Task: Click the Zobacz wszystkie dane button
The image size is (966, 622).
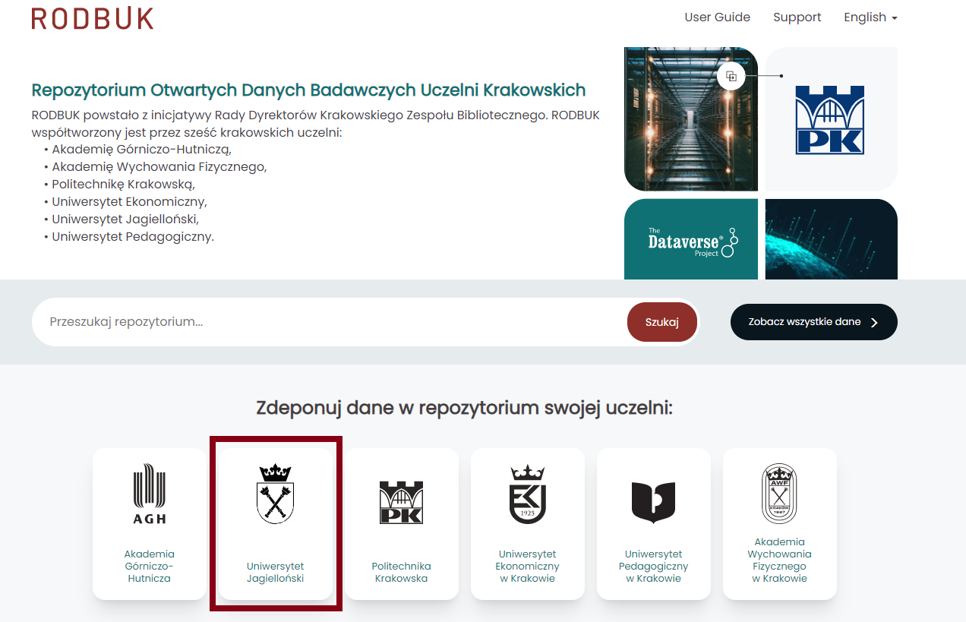Action: point(813,322)
